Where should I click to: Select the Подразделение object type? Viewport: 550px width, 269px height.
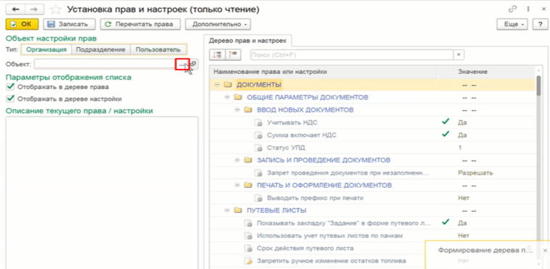pos(101,49)
